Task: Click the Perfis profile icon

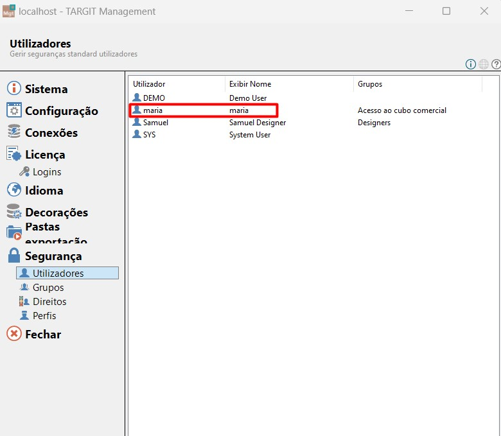Action: pyautogui.click(x=24, y=315)
